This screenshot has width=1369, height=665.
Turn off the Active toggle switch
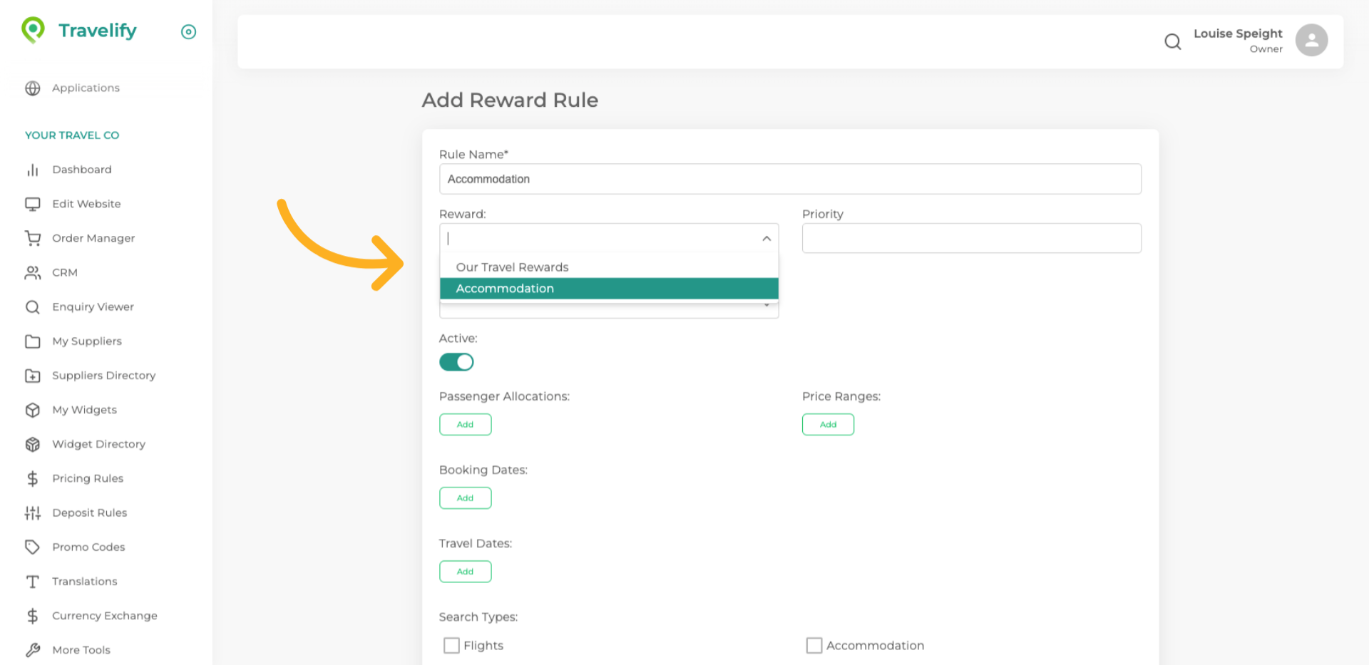(456, 362)
